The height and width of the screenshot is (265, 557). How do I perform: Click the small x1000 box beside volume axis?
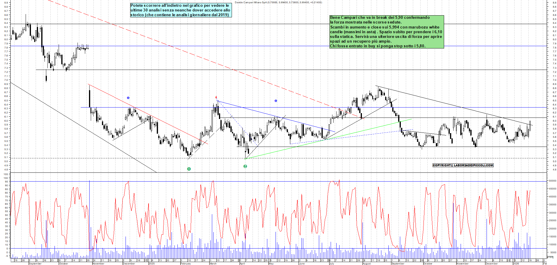pyautogui.click(x=550, y=257)
